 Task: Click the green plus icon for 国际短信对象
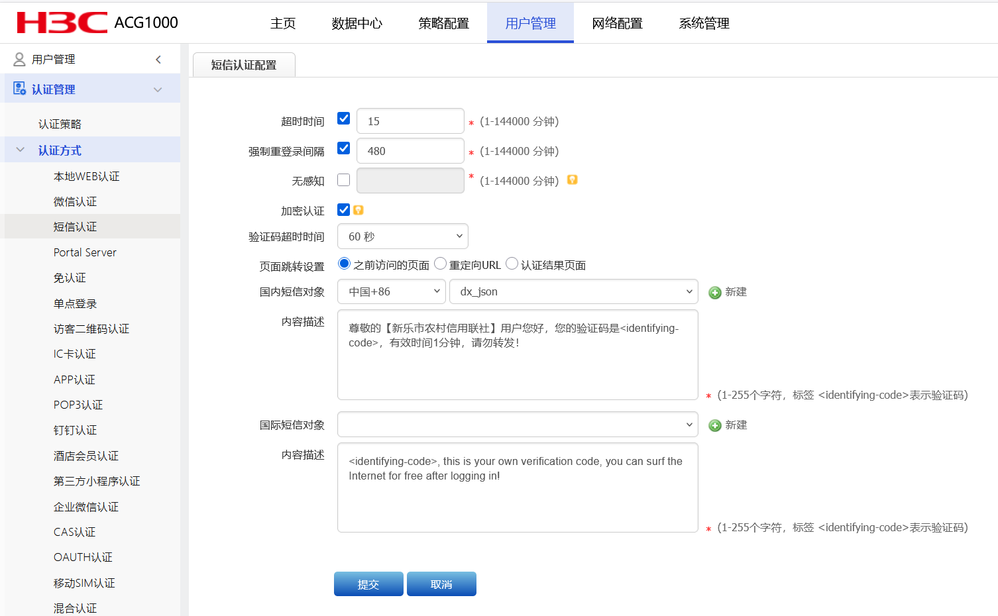(x=715, y=425)
